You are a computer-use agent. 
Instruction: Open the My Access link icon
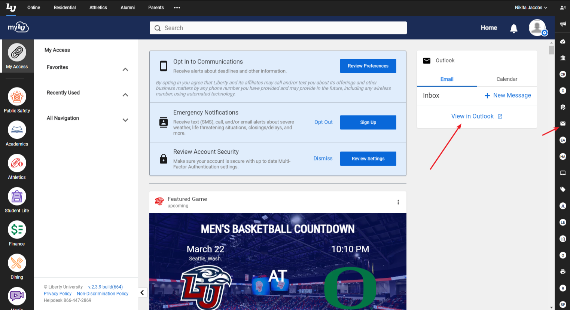[17, 52]
